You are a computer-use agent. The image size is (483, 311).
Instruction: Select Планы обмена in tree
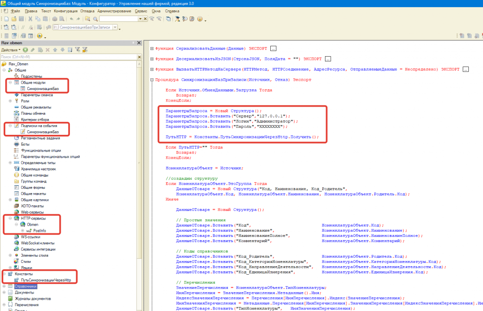[33, 113]
